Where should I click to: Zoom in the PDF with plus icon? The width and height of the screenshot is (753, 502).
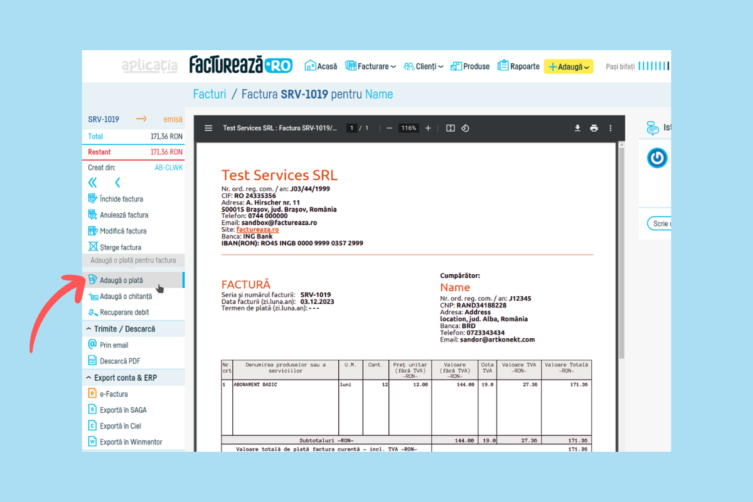pyautogui.click(x=428, y=128)
